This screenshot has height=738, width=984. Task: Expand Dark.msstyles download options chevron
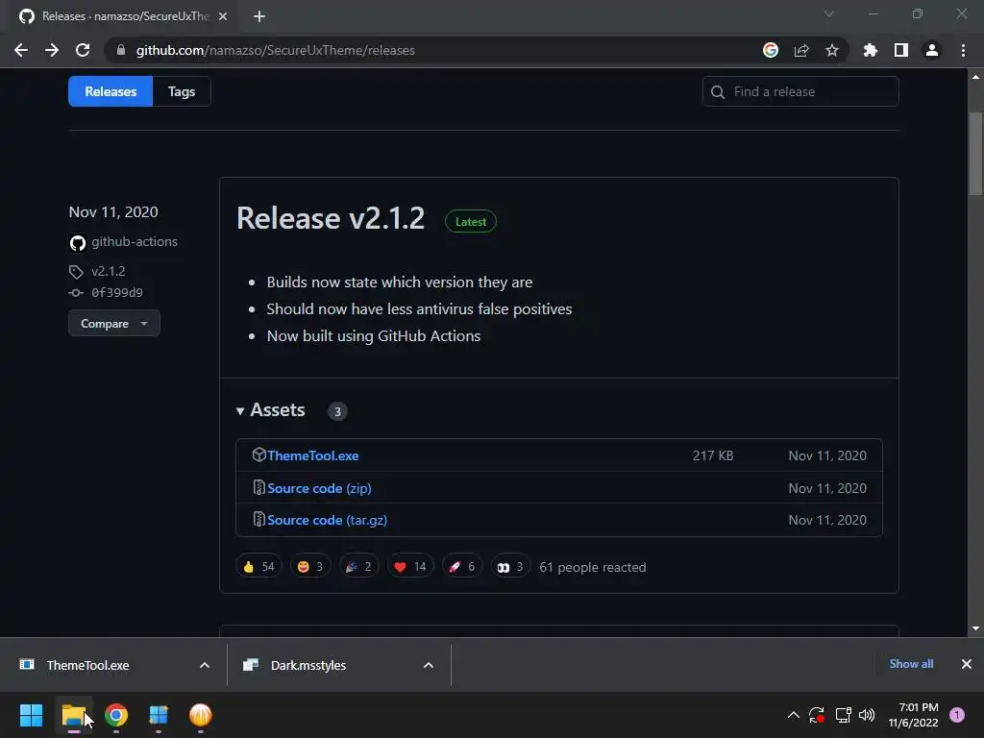[429, 665]
